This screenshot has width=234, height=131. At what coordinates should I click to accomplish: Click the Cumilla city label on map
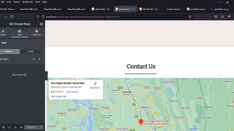tap(127, 92)
